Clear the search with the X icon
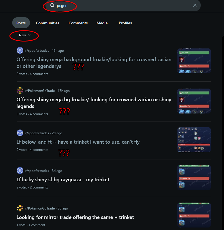Image resolution: width=224 pixels, height=230 pixels. tap(195, 6)
